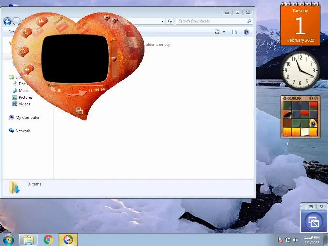Show the puzzle picture with question icon
Viewport: 328px width, 246px height.
click(x=311, y=98)
